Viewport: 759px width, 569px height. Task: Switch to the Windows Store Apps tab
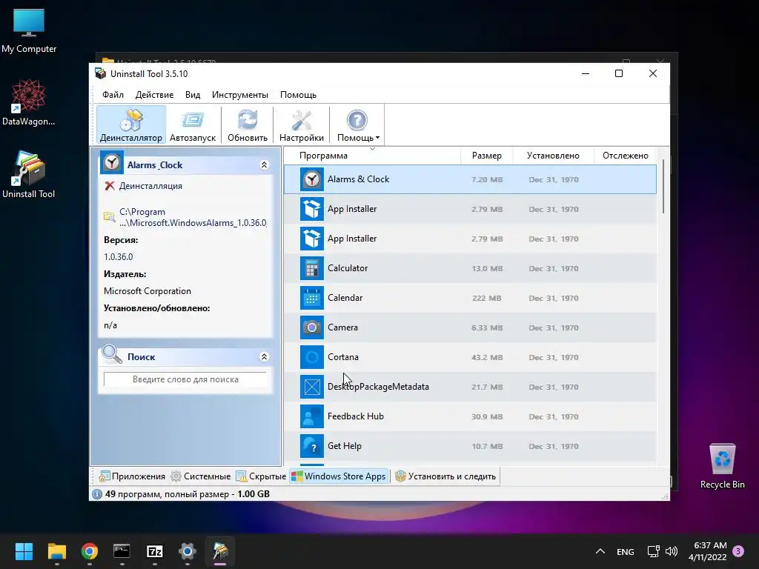339,476
